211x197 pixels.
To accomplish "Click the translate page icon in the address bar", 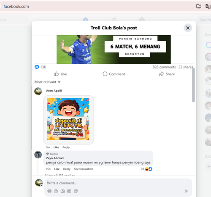I will pyautogui.click(x=208, y=6).
